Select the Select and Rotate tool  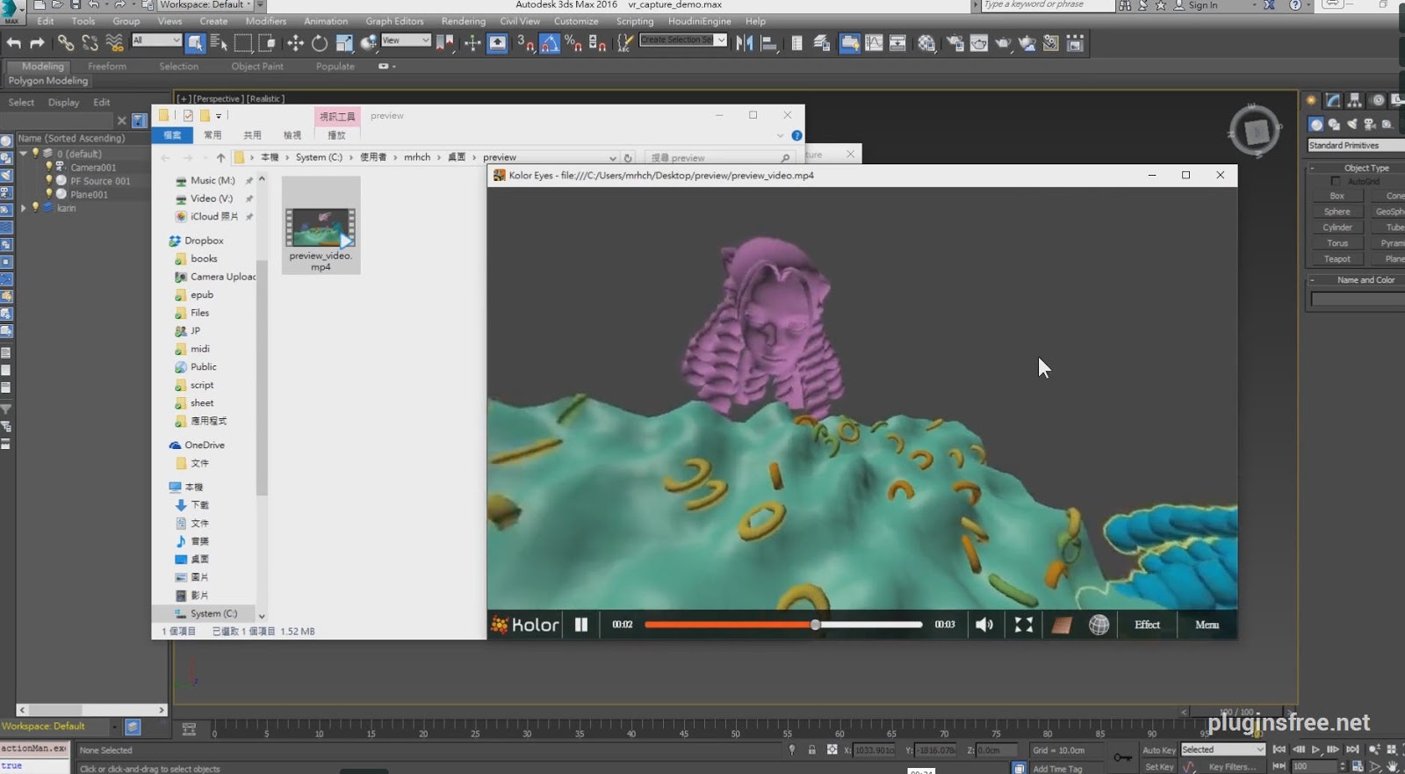320,43
